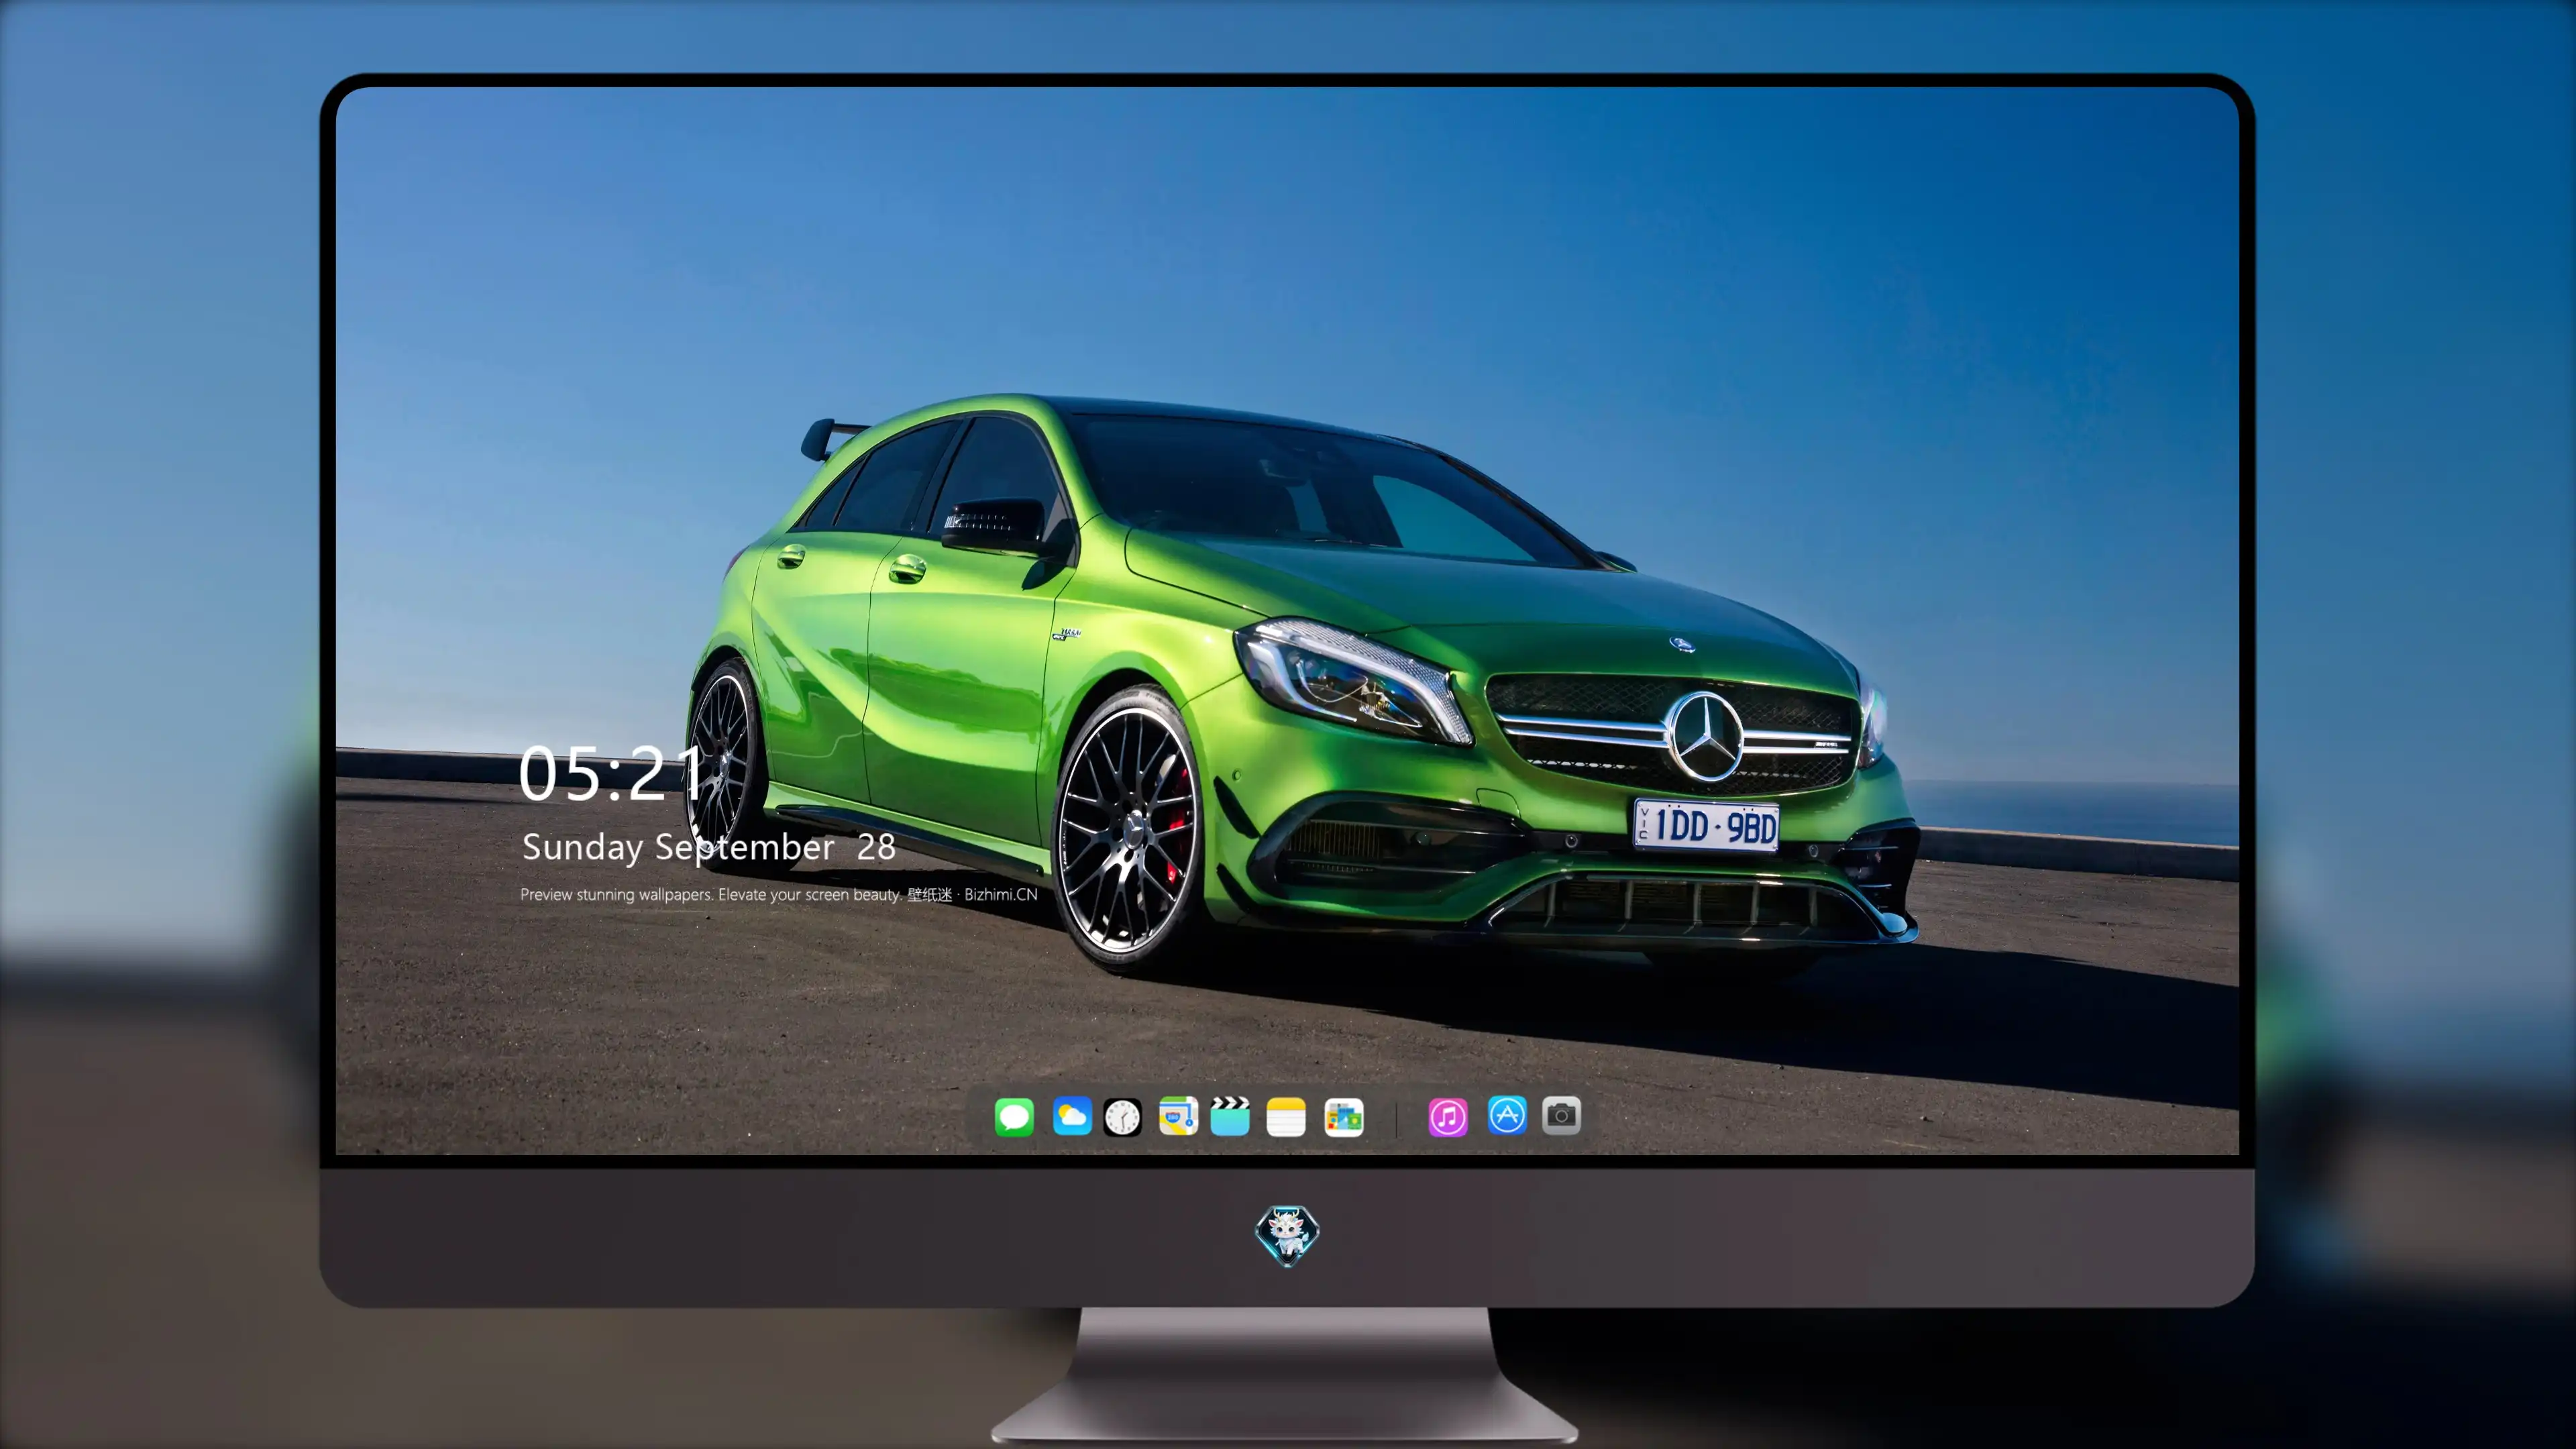Screen dimensions: 2576x1449
Task: Open the Maps app in dock
Action: (1178, 1116)
